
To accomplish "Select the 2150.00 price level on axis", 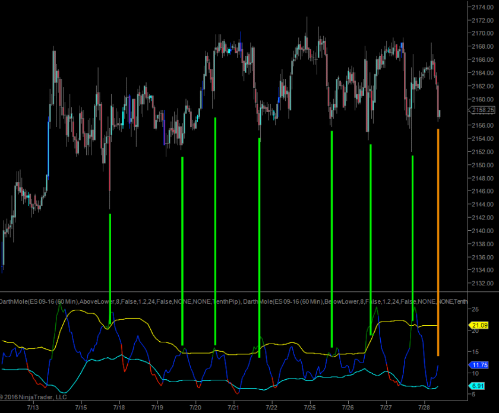I will (482, 165).
